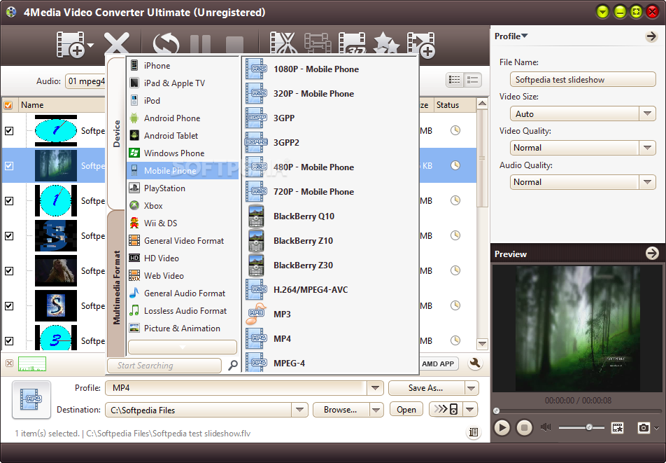Open the Browse dropdown arrow

(x=376, y=410)
